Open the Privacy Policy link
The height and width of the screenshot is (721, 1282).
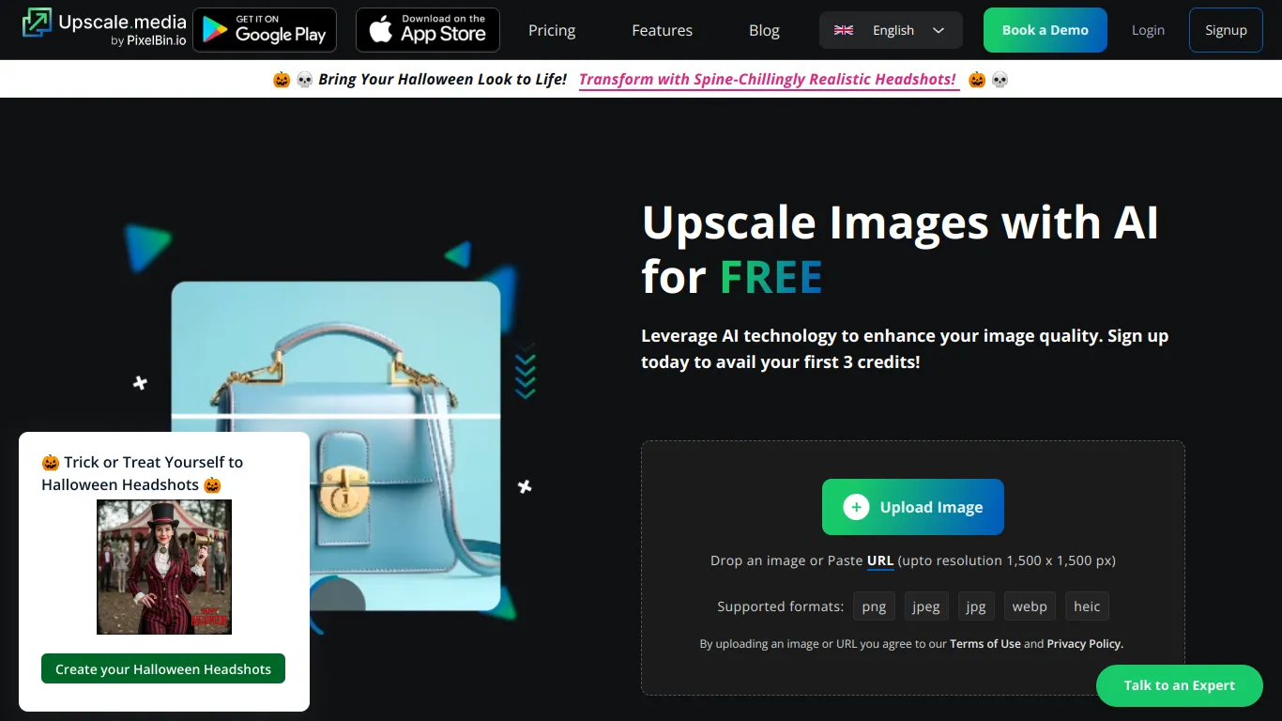pyautogui.click(x=1085, y=644)
